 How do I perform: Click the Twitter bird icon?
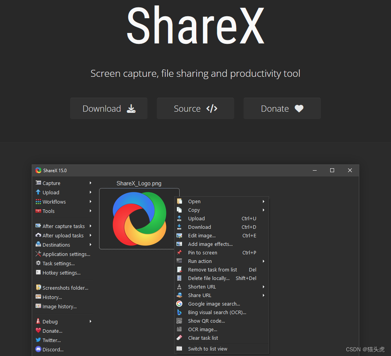point(38,339)
